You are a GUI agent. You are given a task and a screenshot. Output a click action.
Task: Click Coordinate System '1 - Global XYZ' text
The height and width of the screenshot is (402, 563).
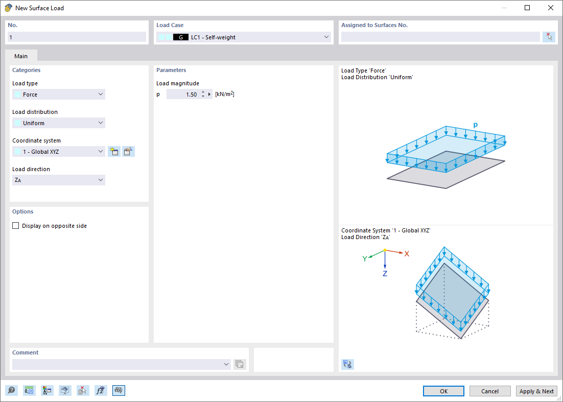tap(386, 230)
